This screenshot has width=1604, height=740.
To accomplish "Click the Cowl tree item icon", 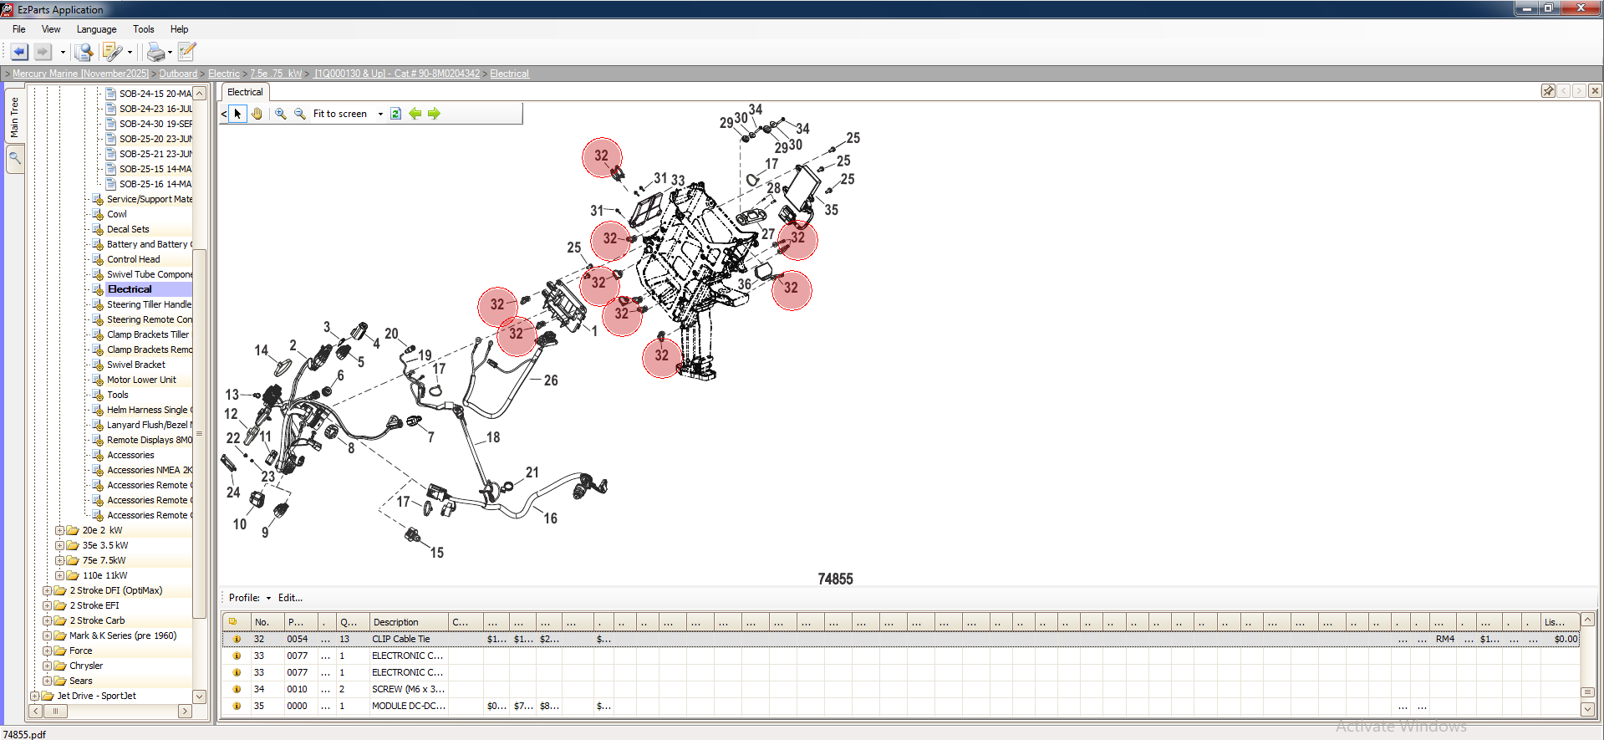I will pyautogui.click(x=98, y=214).
